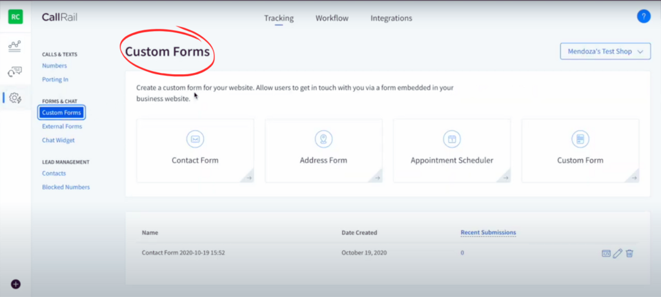Click the Date Created column header
The image size is (661, 297).
(x=359, y=232)
